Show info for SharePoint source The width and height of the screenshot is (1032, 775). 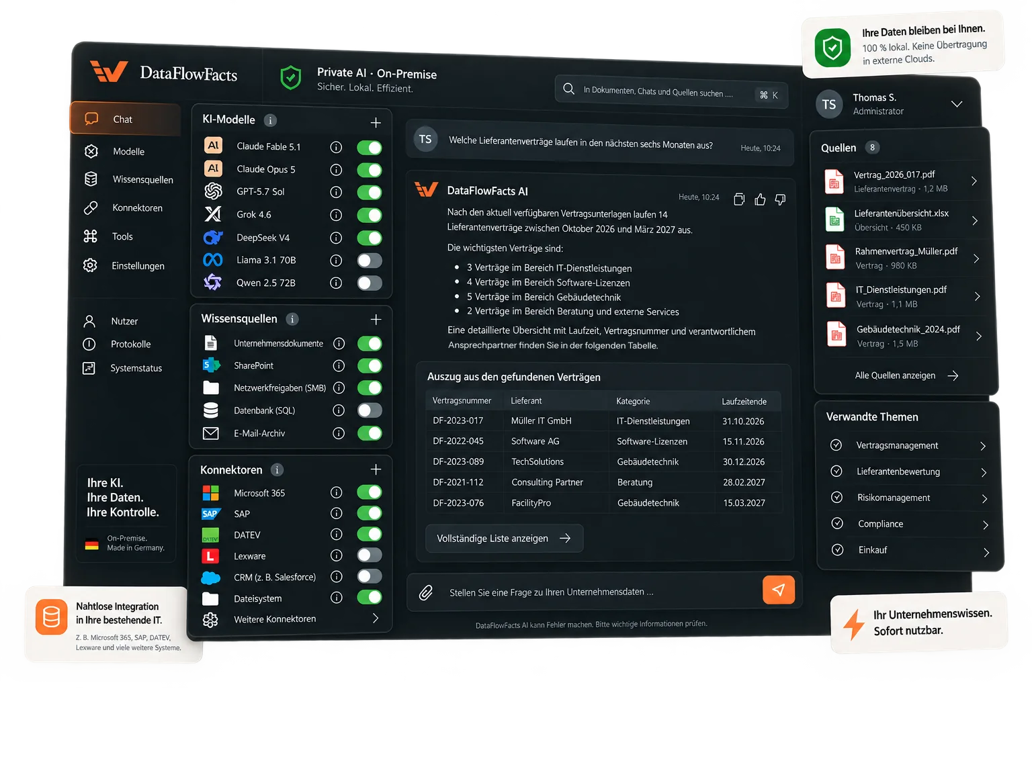339,366
